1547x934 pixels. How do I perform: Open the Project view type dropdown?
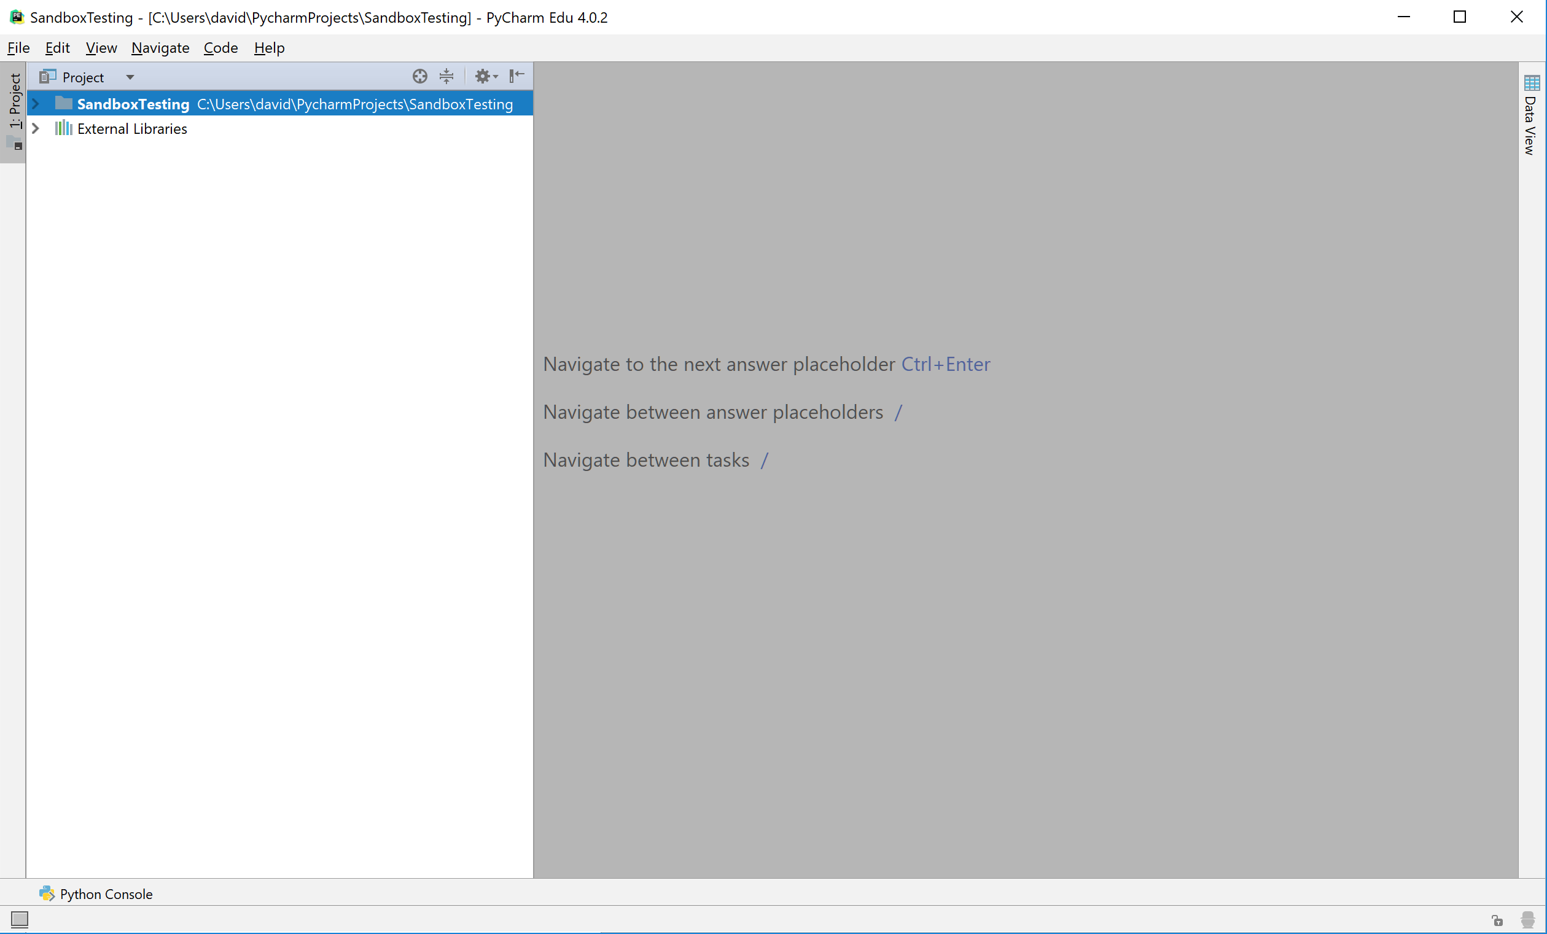click(130, 77)
